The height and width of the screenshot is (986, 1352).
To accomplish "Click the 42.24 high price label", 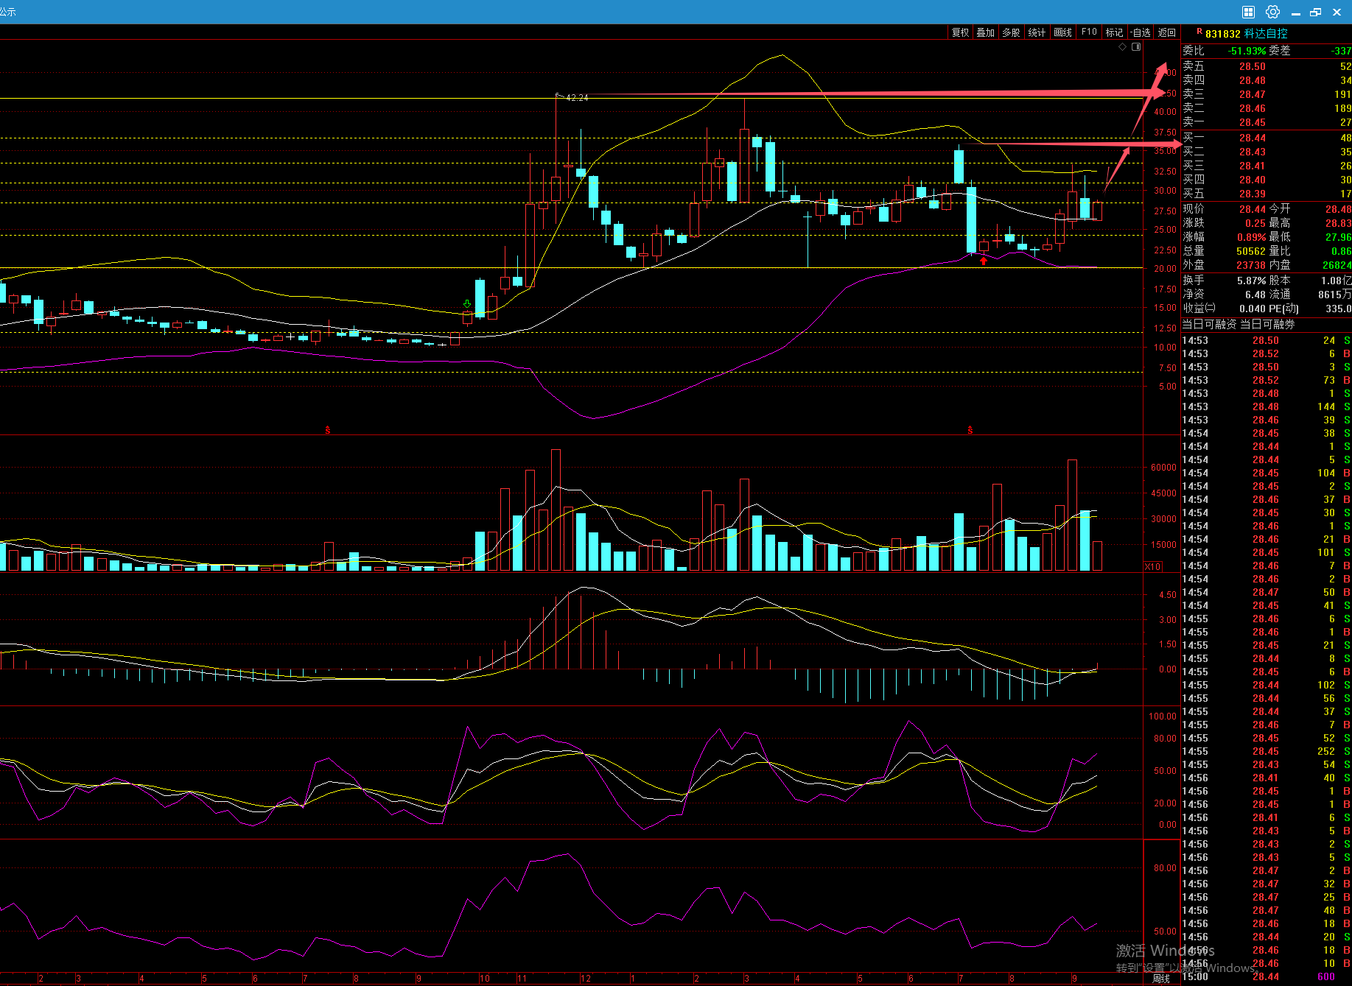I will (577, 97).
